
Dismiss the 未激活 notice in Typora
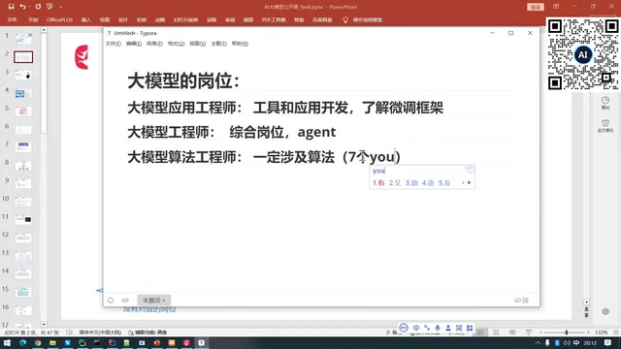164,301
